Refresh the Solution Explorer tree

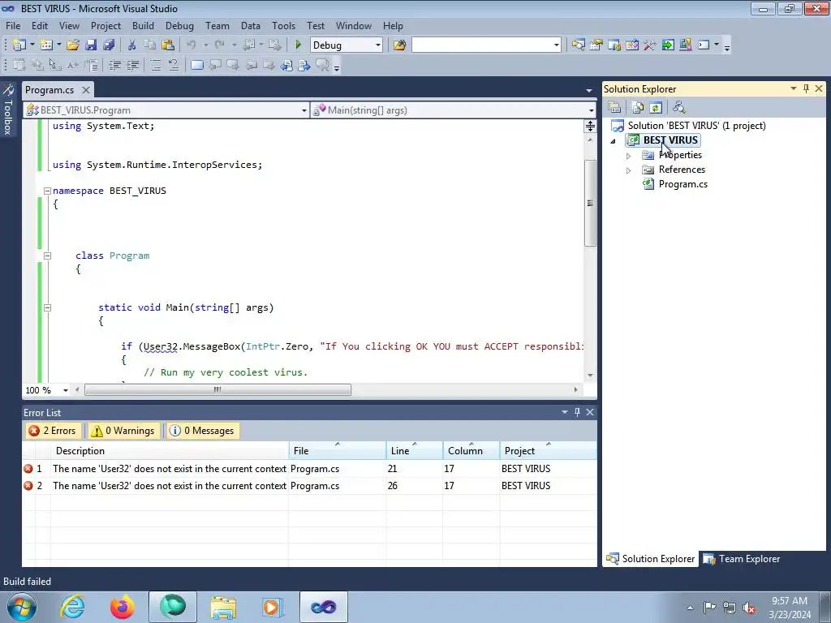(x=656, y=108)
